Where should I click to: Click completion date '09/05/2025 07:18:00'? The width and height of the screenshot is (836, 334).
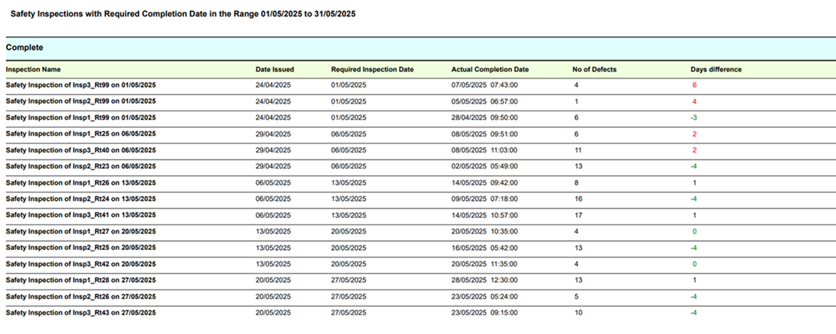coord(485,199)
